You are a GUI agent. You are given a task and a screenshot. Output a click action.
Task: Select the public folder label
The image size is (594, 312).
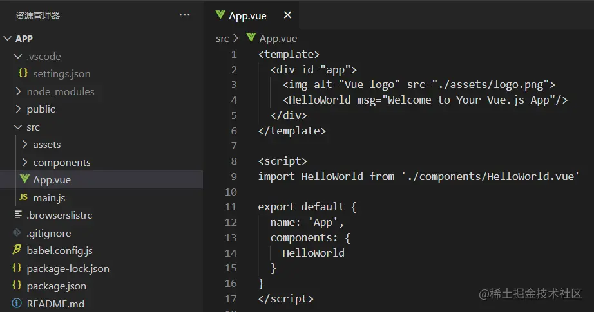pyautogui.click(x=41, y=109)
